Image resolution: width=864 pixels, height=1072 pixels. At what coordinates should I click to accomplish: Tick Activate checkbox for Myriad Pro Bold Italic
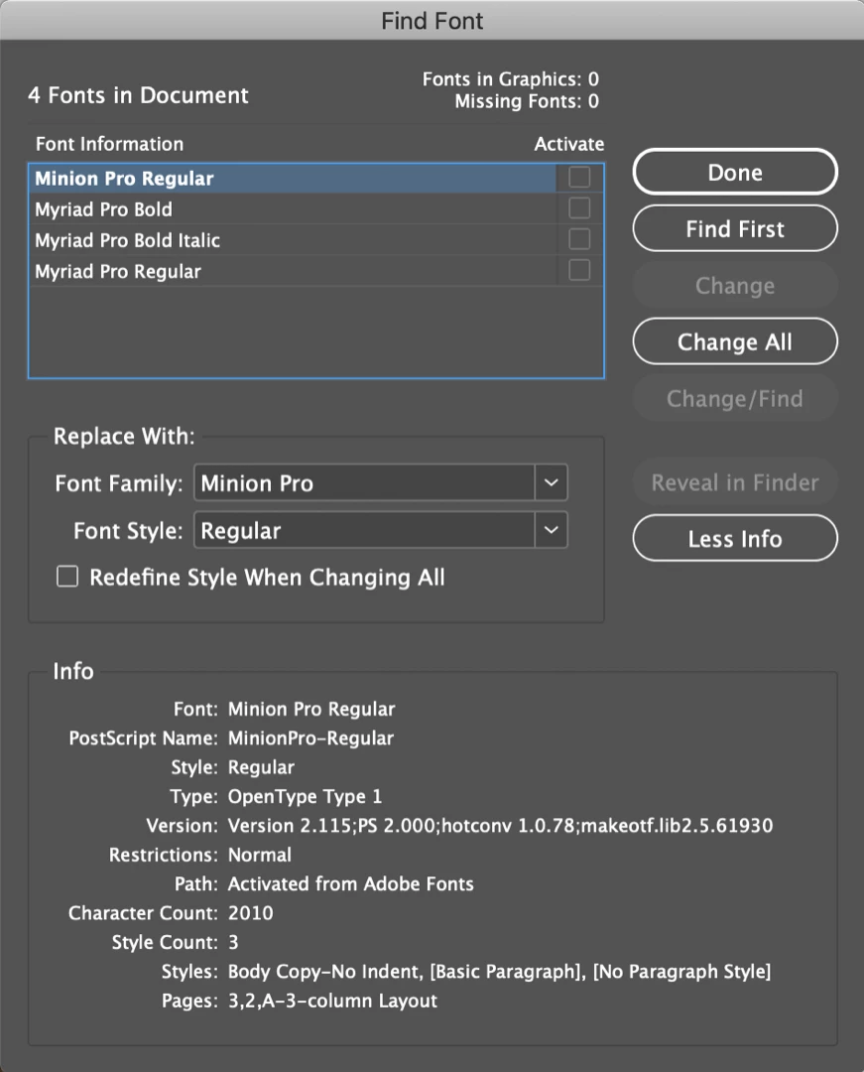pos(579,238)
